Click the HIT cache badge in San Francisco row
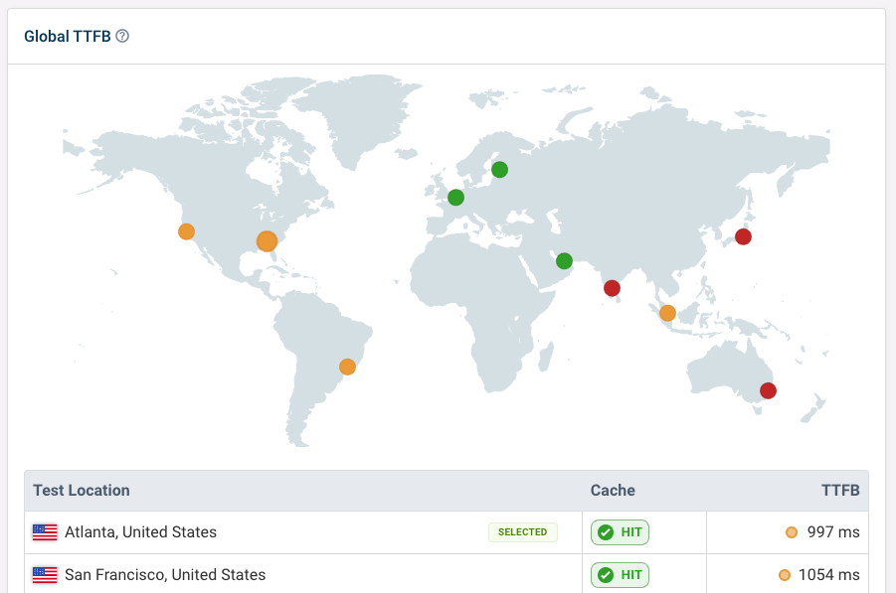Viewport: 896px width, 593px height. pyautogui.click(x=620, y=575)
